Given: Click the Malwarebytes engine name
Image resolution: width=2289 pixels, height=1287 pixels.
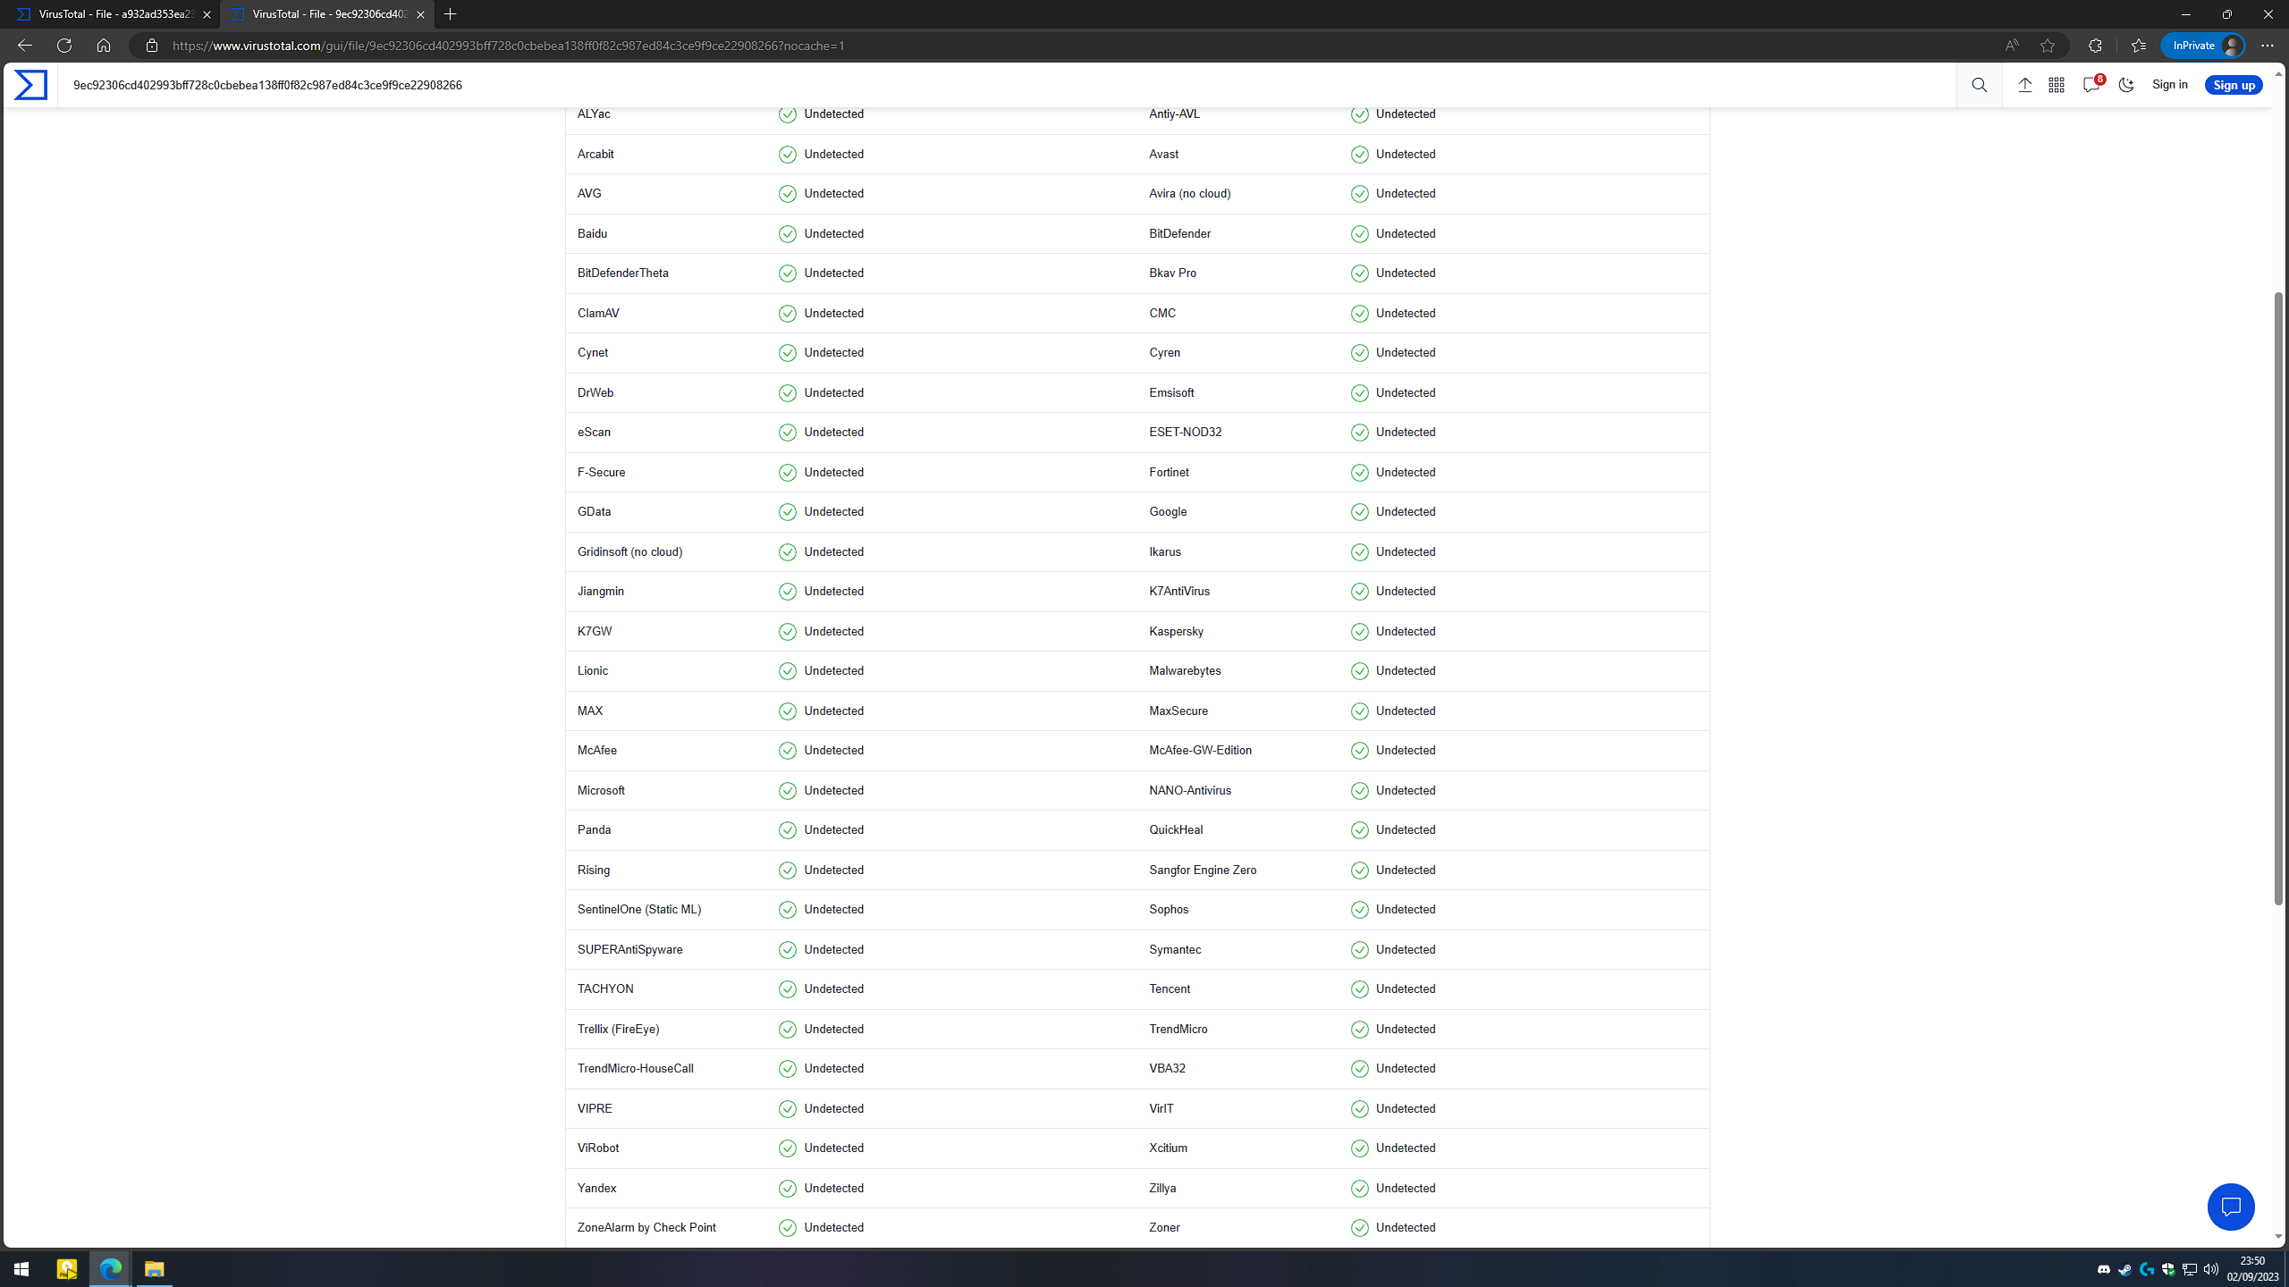Looking at the screenshot, I should [x=1185, y=671].
